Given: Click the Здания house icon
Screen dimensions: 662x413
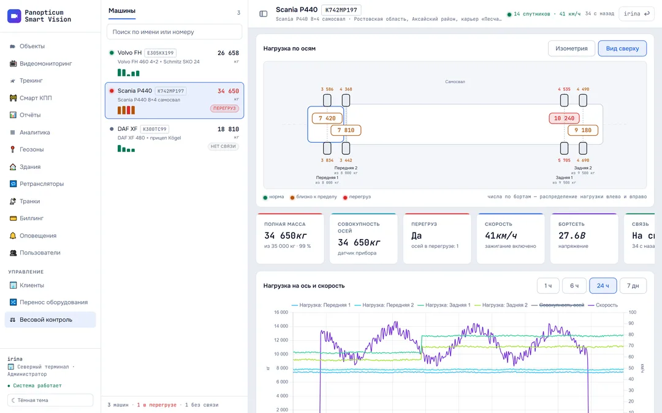Looking at the screenshot, I should 13,167.
